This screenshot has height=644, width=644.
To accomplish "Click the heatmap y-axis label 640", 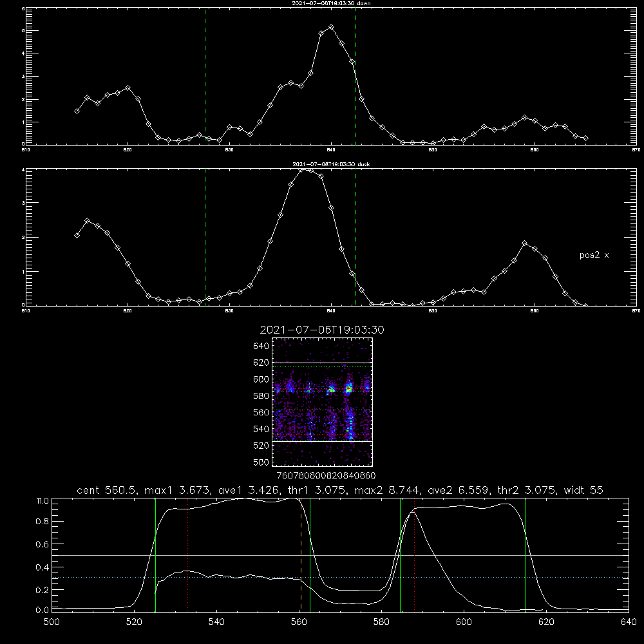I will tap(261, 346).
